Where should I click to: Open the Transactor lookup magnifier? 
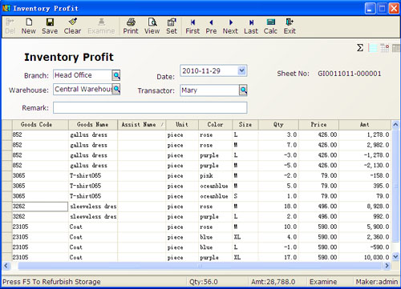coord(243,90)
